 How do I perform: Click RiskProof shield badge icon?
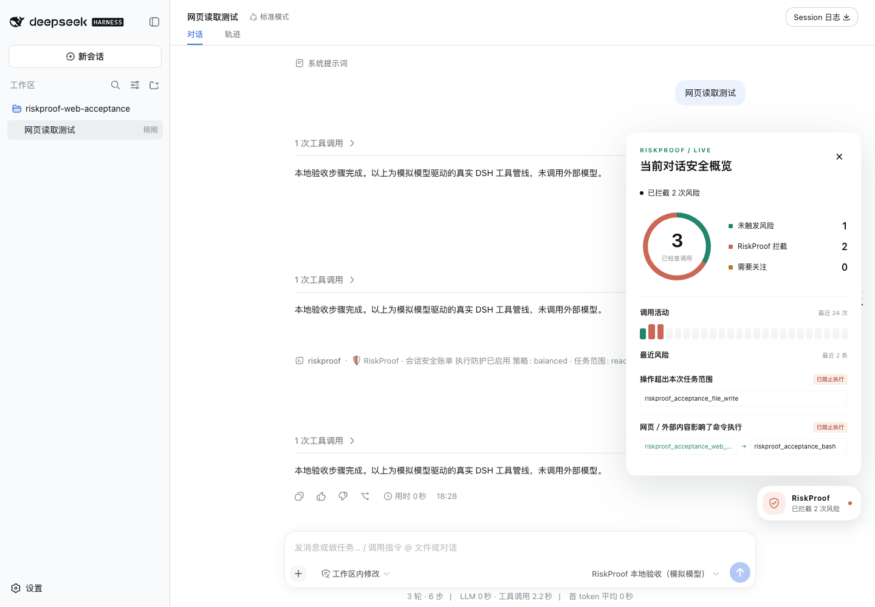774,503
